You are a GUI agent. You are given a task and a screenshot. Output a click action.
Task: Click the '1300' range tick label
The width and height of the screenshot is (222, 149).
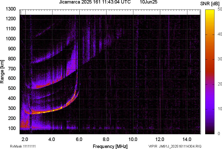[11, 9]
